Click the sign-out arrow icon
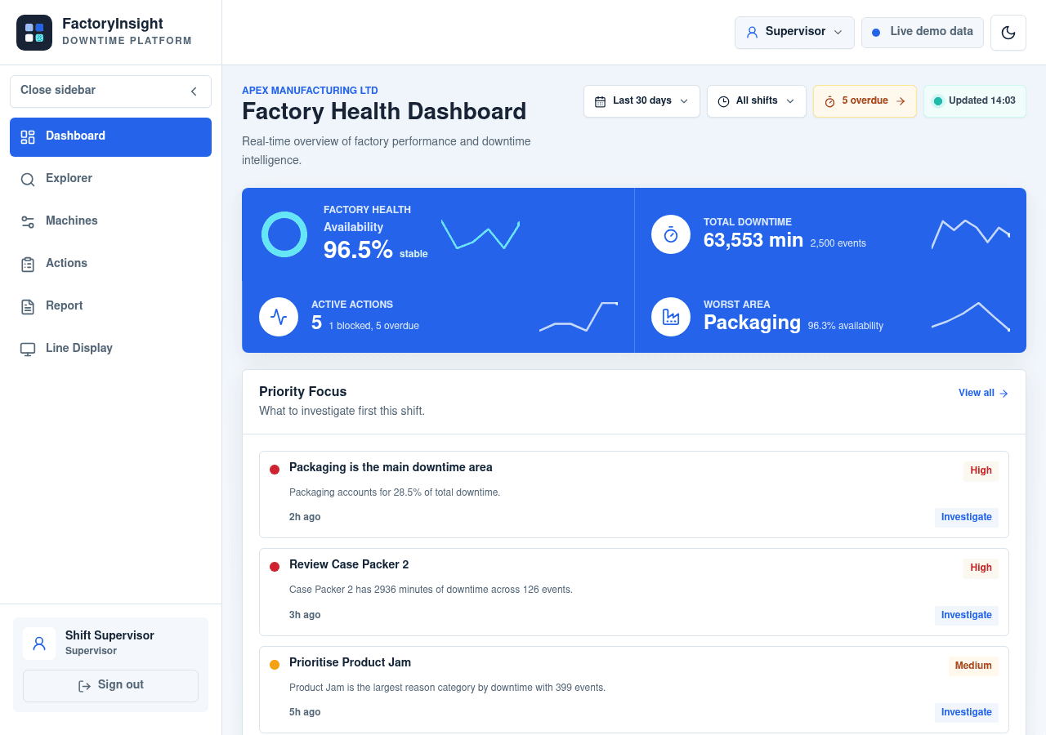1046x735 pixels. coord(84,686)
